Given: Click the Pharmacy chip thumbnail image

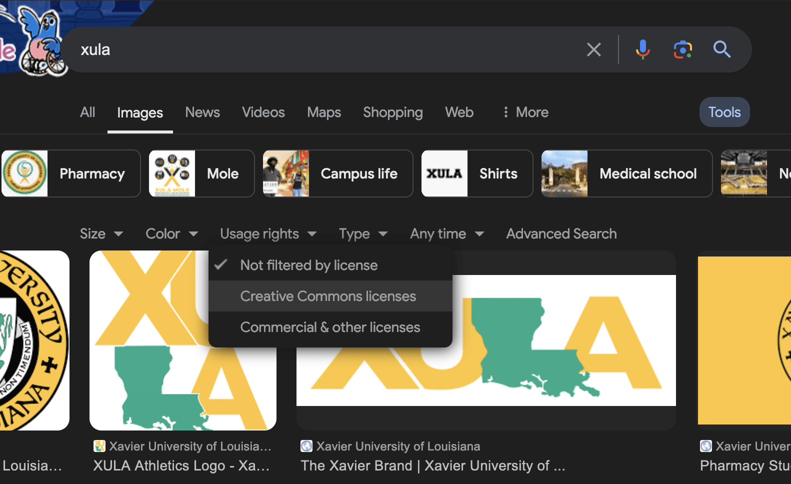Looking at the screenshot, I should pyautogui.click(x=24, y=173).
